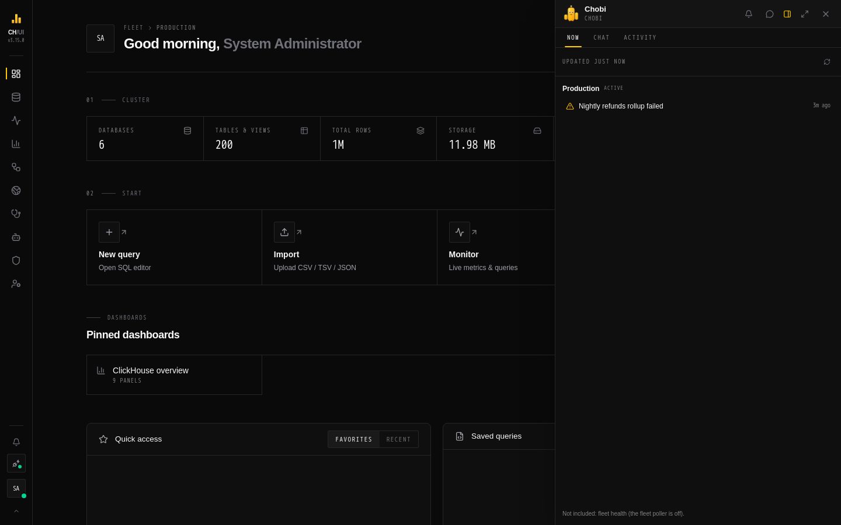Click the Production heading in Chobi panel
The width and height of the screenshot is (841, 525).
coord(581,89)
